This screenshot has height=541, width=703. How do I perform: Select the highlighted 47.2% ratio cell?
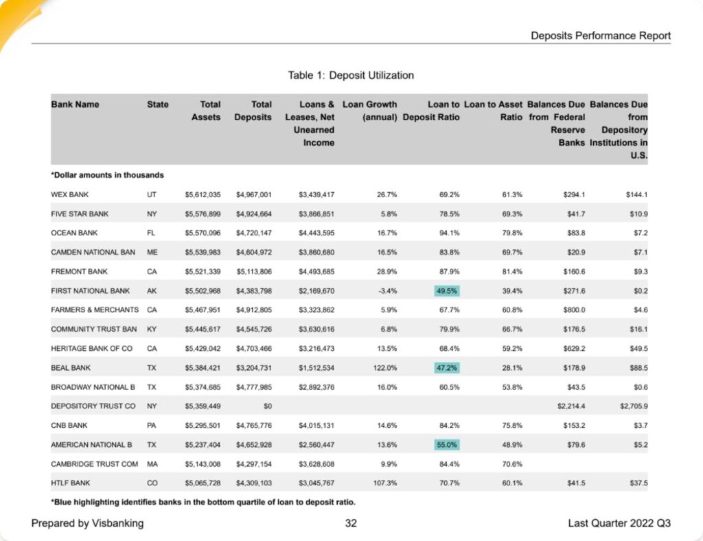[x=448, y=368]
